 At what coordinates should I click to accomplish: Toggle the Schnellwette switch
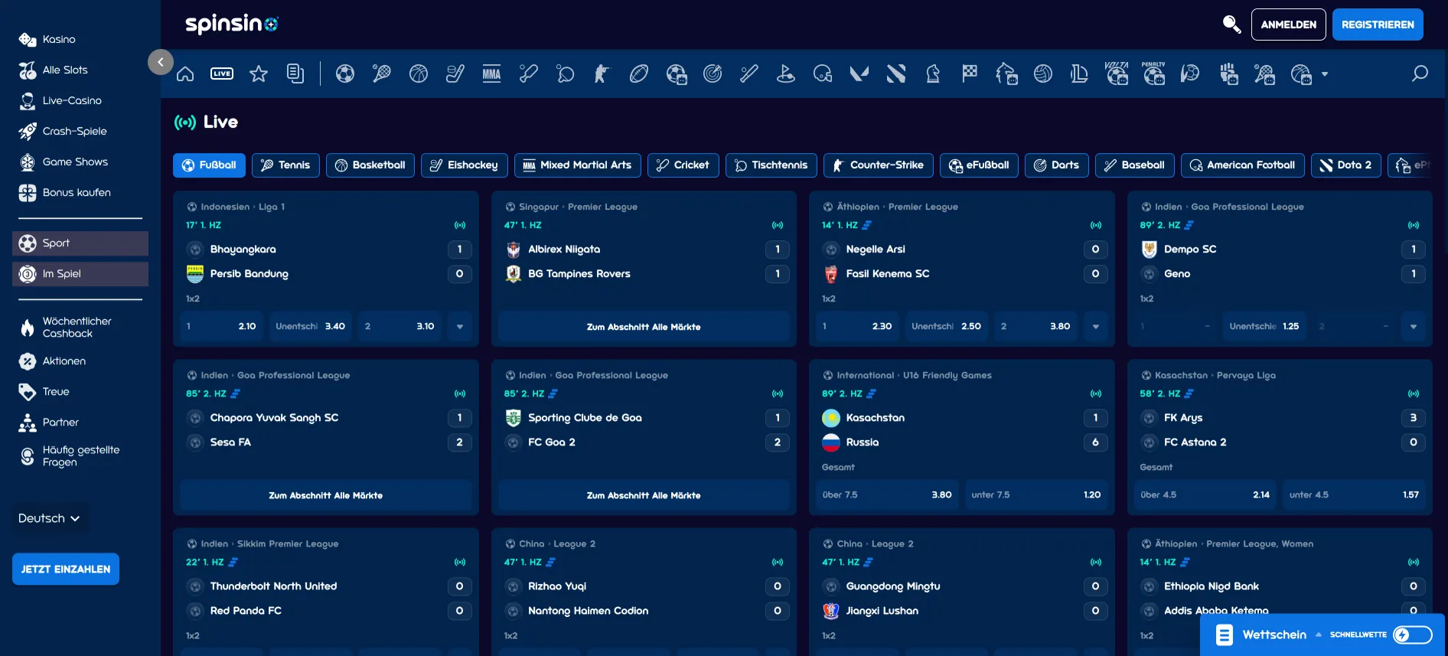1412,635
